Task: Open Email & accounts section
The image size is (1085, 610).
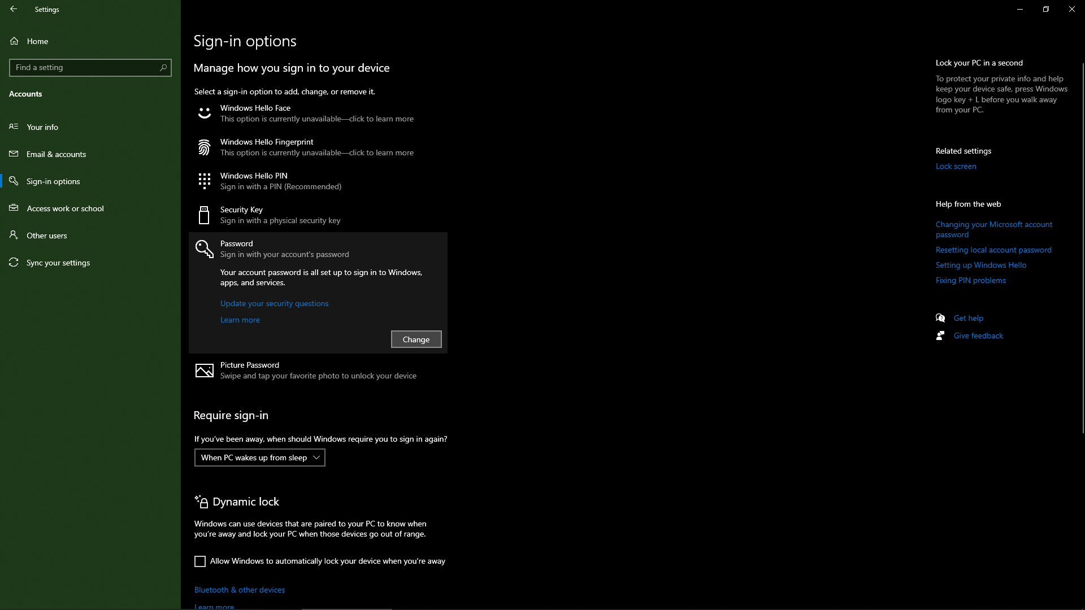Action: [x=90, y=154]
